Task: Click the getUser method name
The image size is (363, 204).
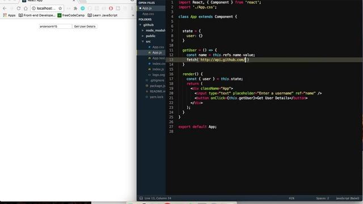Action: click(189, 50)
